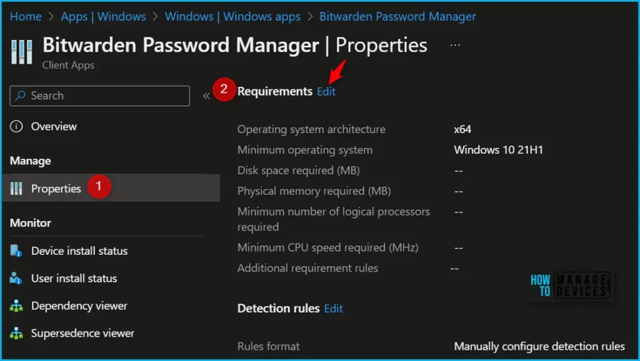Click the Overview info icon
Screen dimensions: 640x361
pos(16,126)
